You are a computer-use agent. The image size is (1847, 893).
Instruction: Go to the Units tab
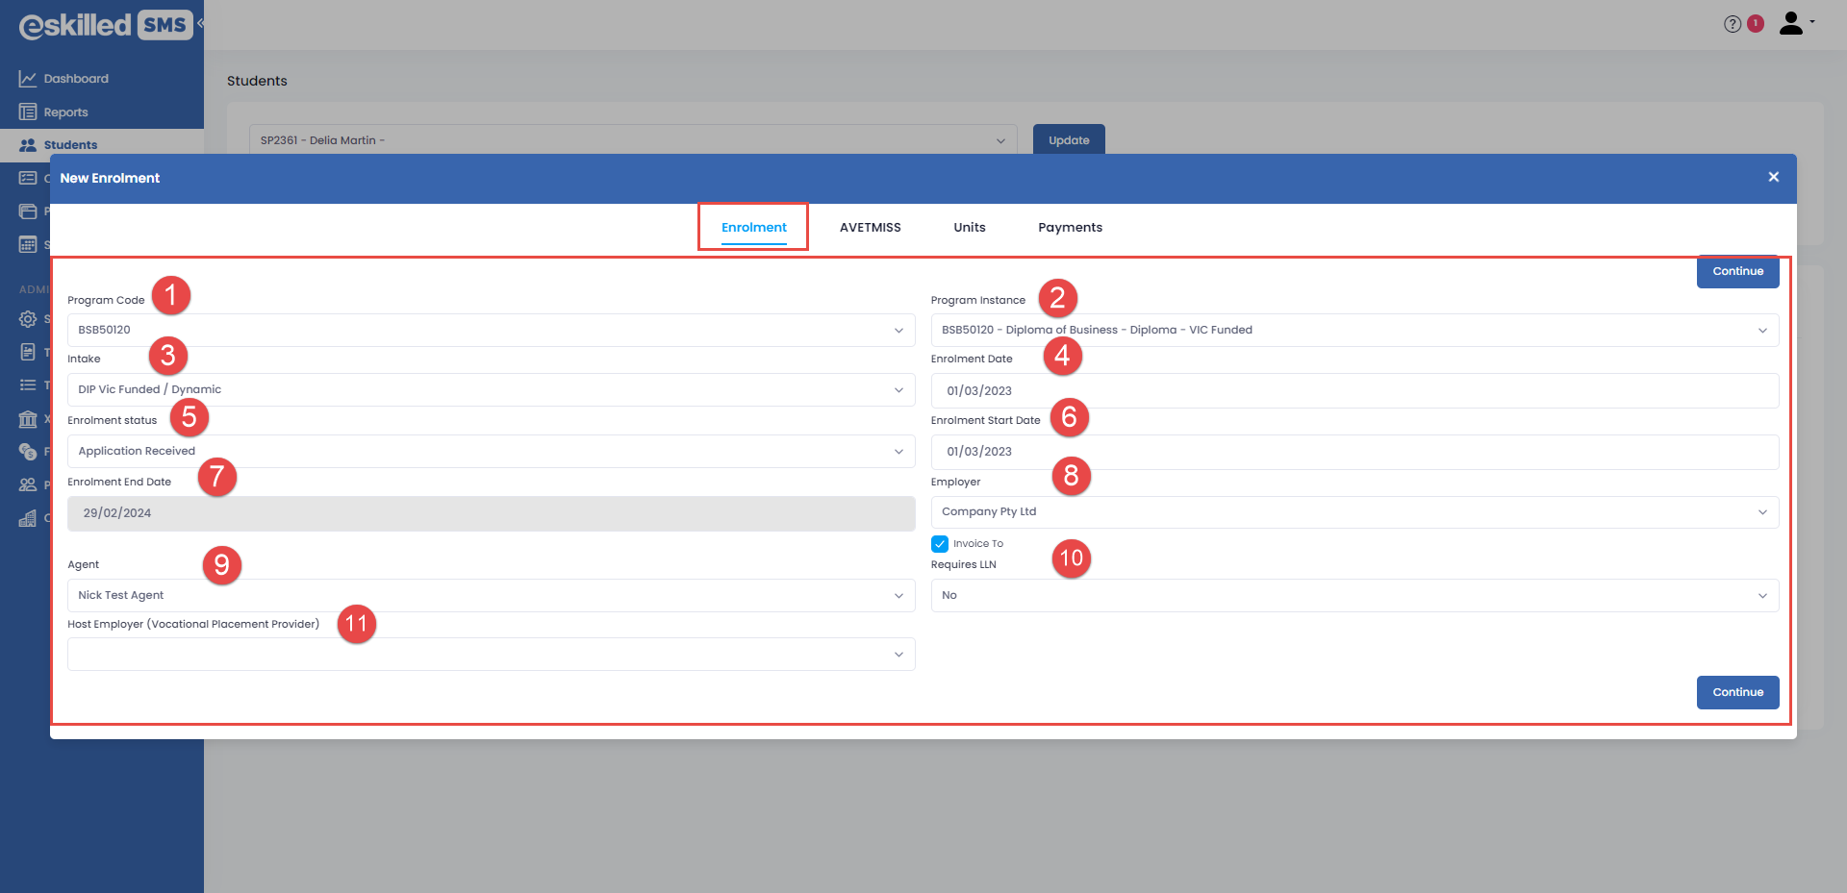click(x=969, y=228)
